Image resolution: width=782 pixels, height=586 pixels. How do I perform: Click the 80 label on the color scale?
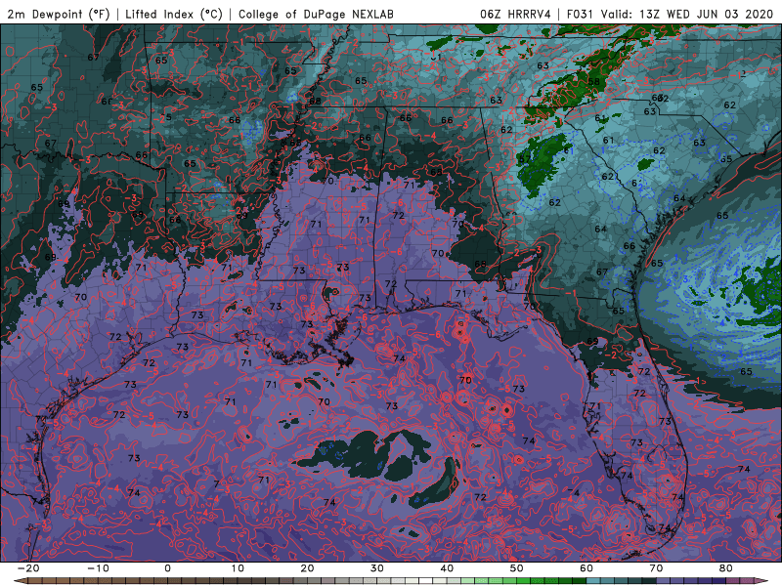[x=726, y=568]
